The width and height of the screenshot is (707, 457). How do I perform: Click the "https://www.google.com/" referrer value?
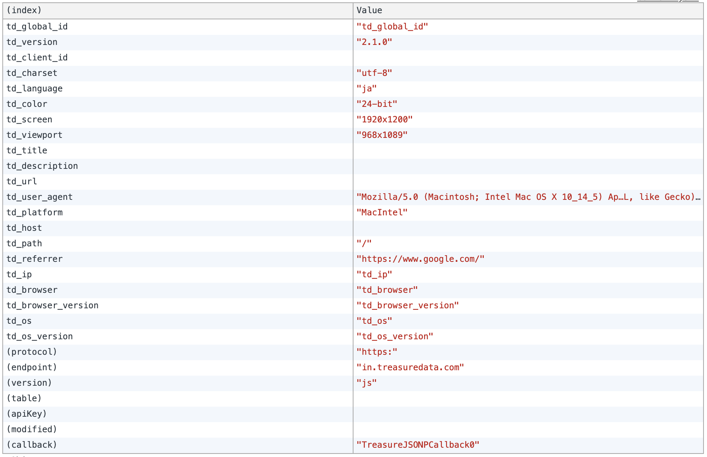click(x=421, y=259)
